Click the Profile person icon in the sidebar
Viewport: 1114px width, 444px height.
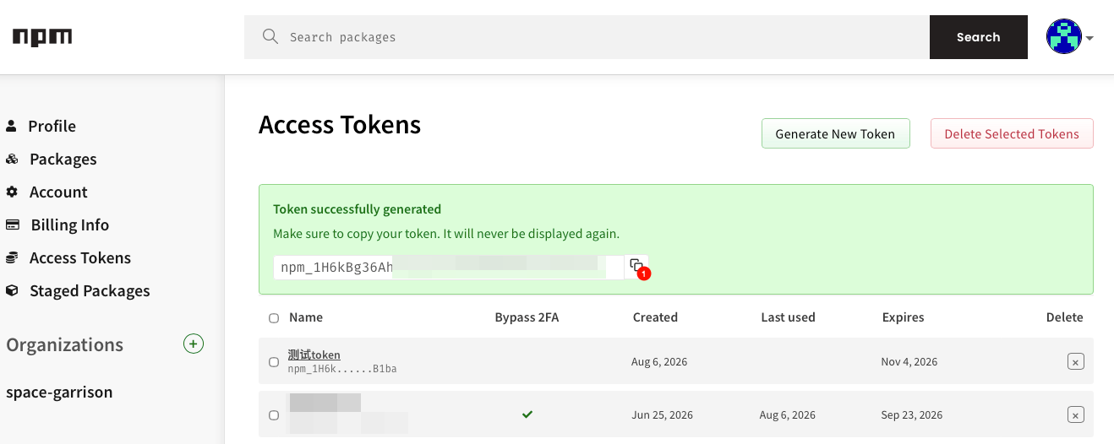coord(11,126)
